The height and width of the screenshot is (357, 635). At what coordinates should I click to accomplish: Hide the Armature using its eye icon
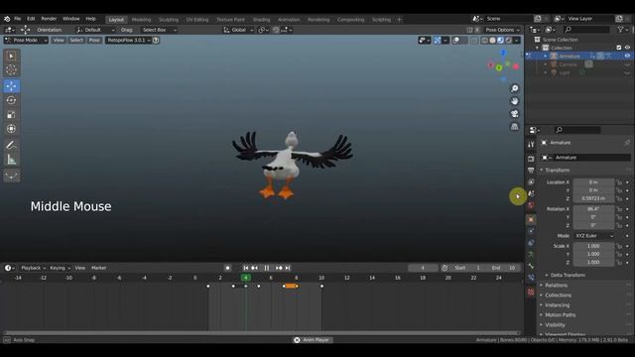coord(627,56)
